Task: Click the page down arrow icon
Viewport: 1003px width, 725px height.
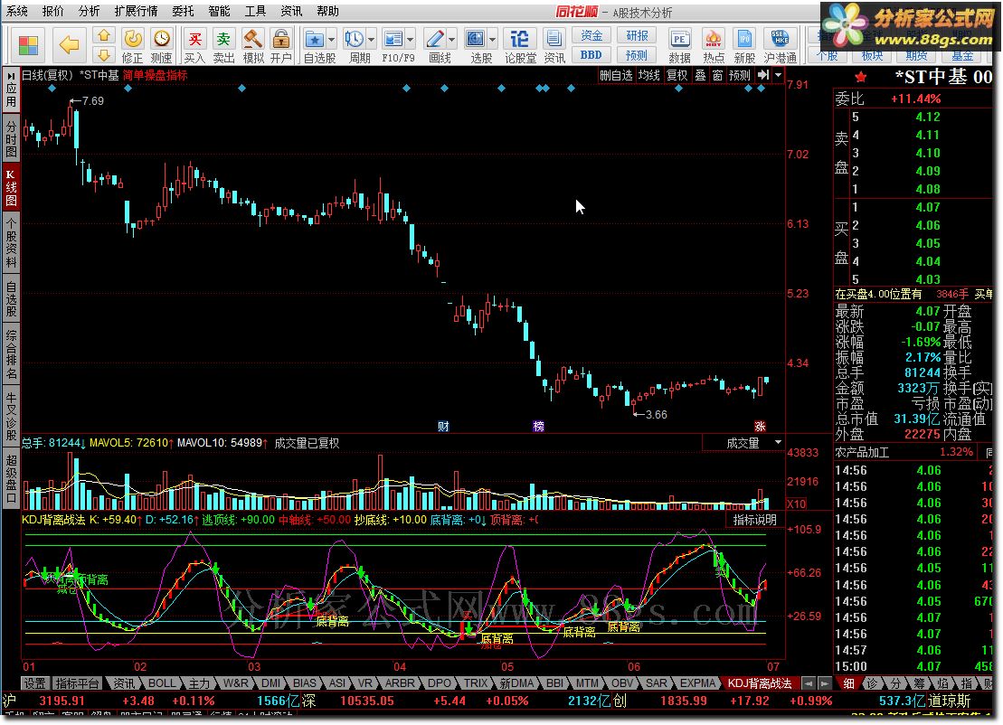Action: 104,54
